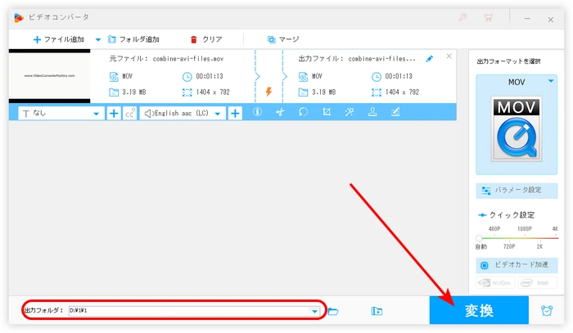Image resolution: width=573 pixels, height=333 pixels.
Task: Click the video thumbnail preview
Action: pyautogui.click(x=50, y=76)
